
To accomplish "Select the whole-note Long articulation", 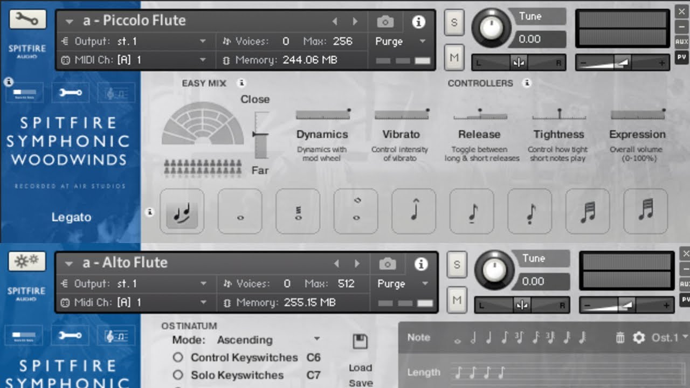I will 240,211.
